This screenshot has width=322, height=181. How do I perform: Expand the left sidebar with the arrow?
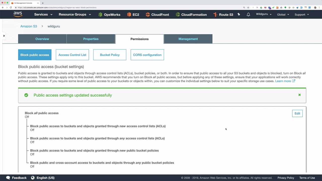pos(4,36)
